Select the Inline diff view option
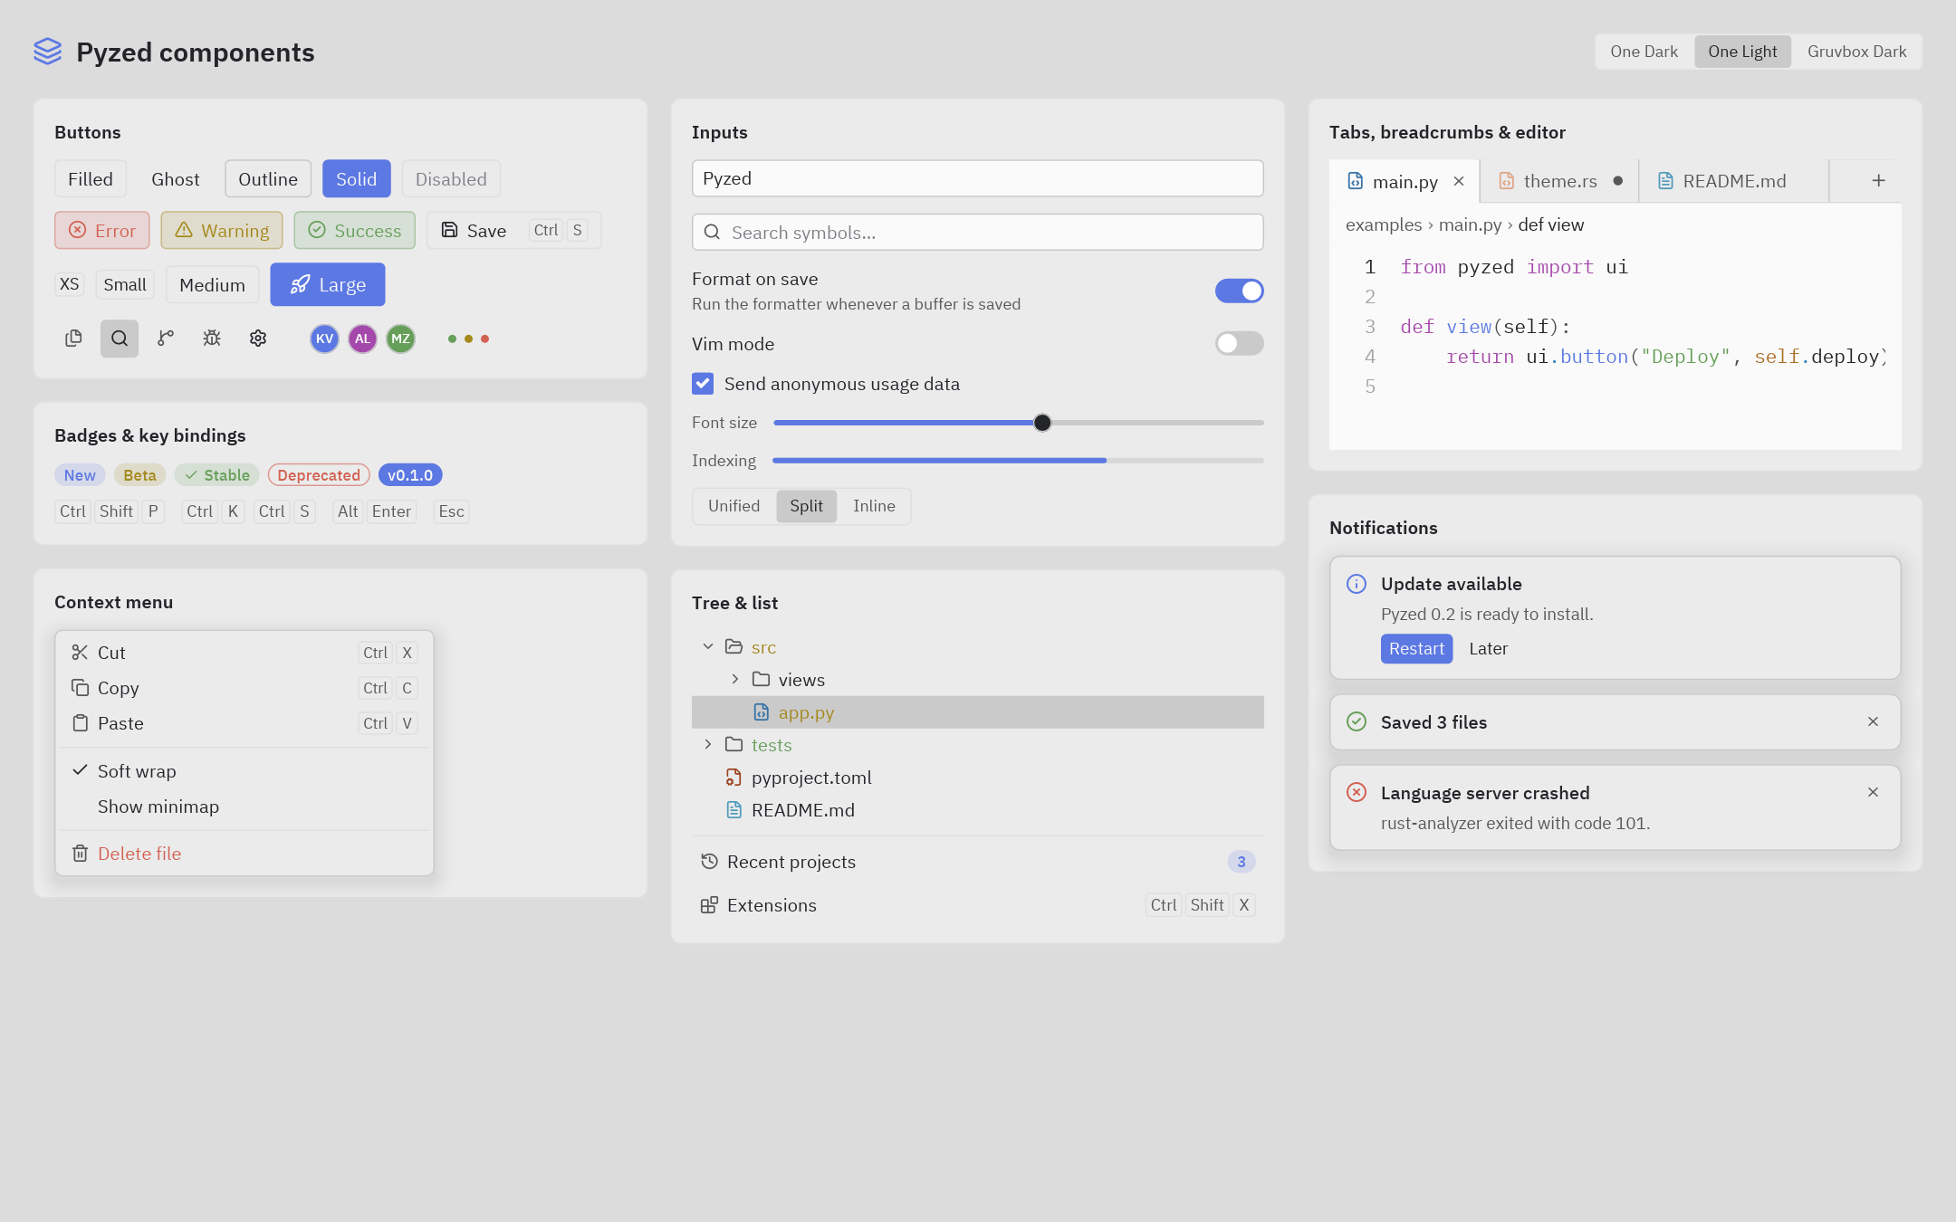 (x=874, y=506)
